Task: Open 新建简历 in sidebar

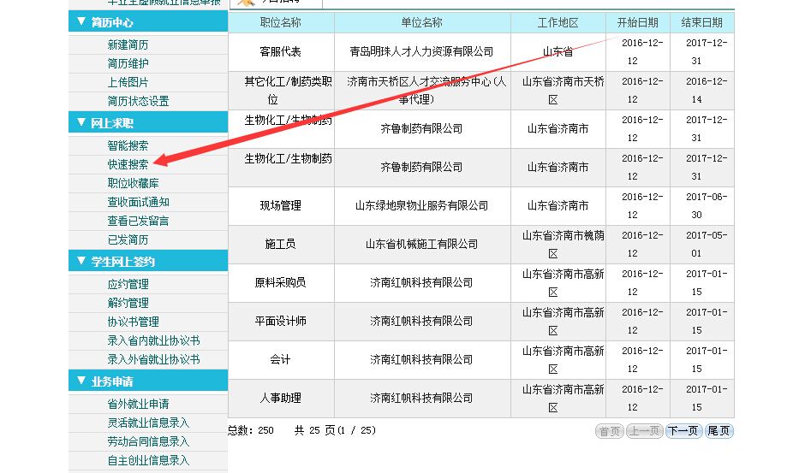Action: (x=128, y=45)
